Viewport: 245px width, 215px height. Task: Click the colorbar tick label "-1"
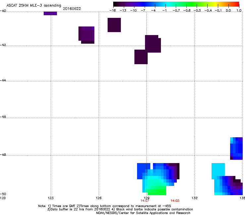164,11
